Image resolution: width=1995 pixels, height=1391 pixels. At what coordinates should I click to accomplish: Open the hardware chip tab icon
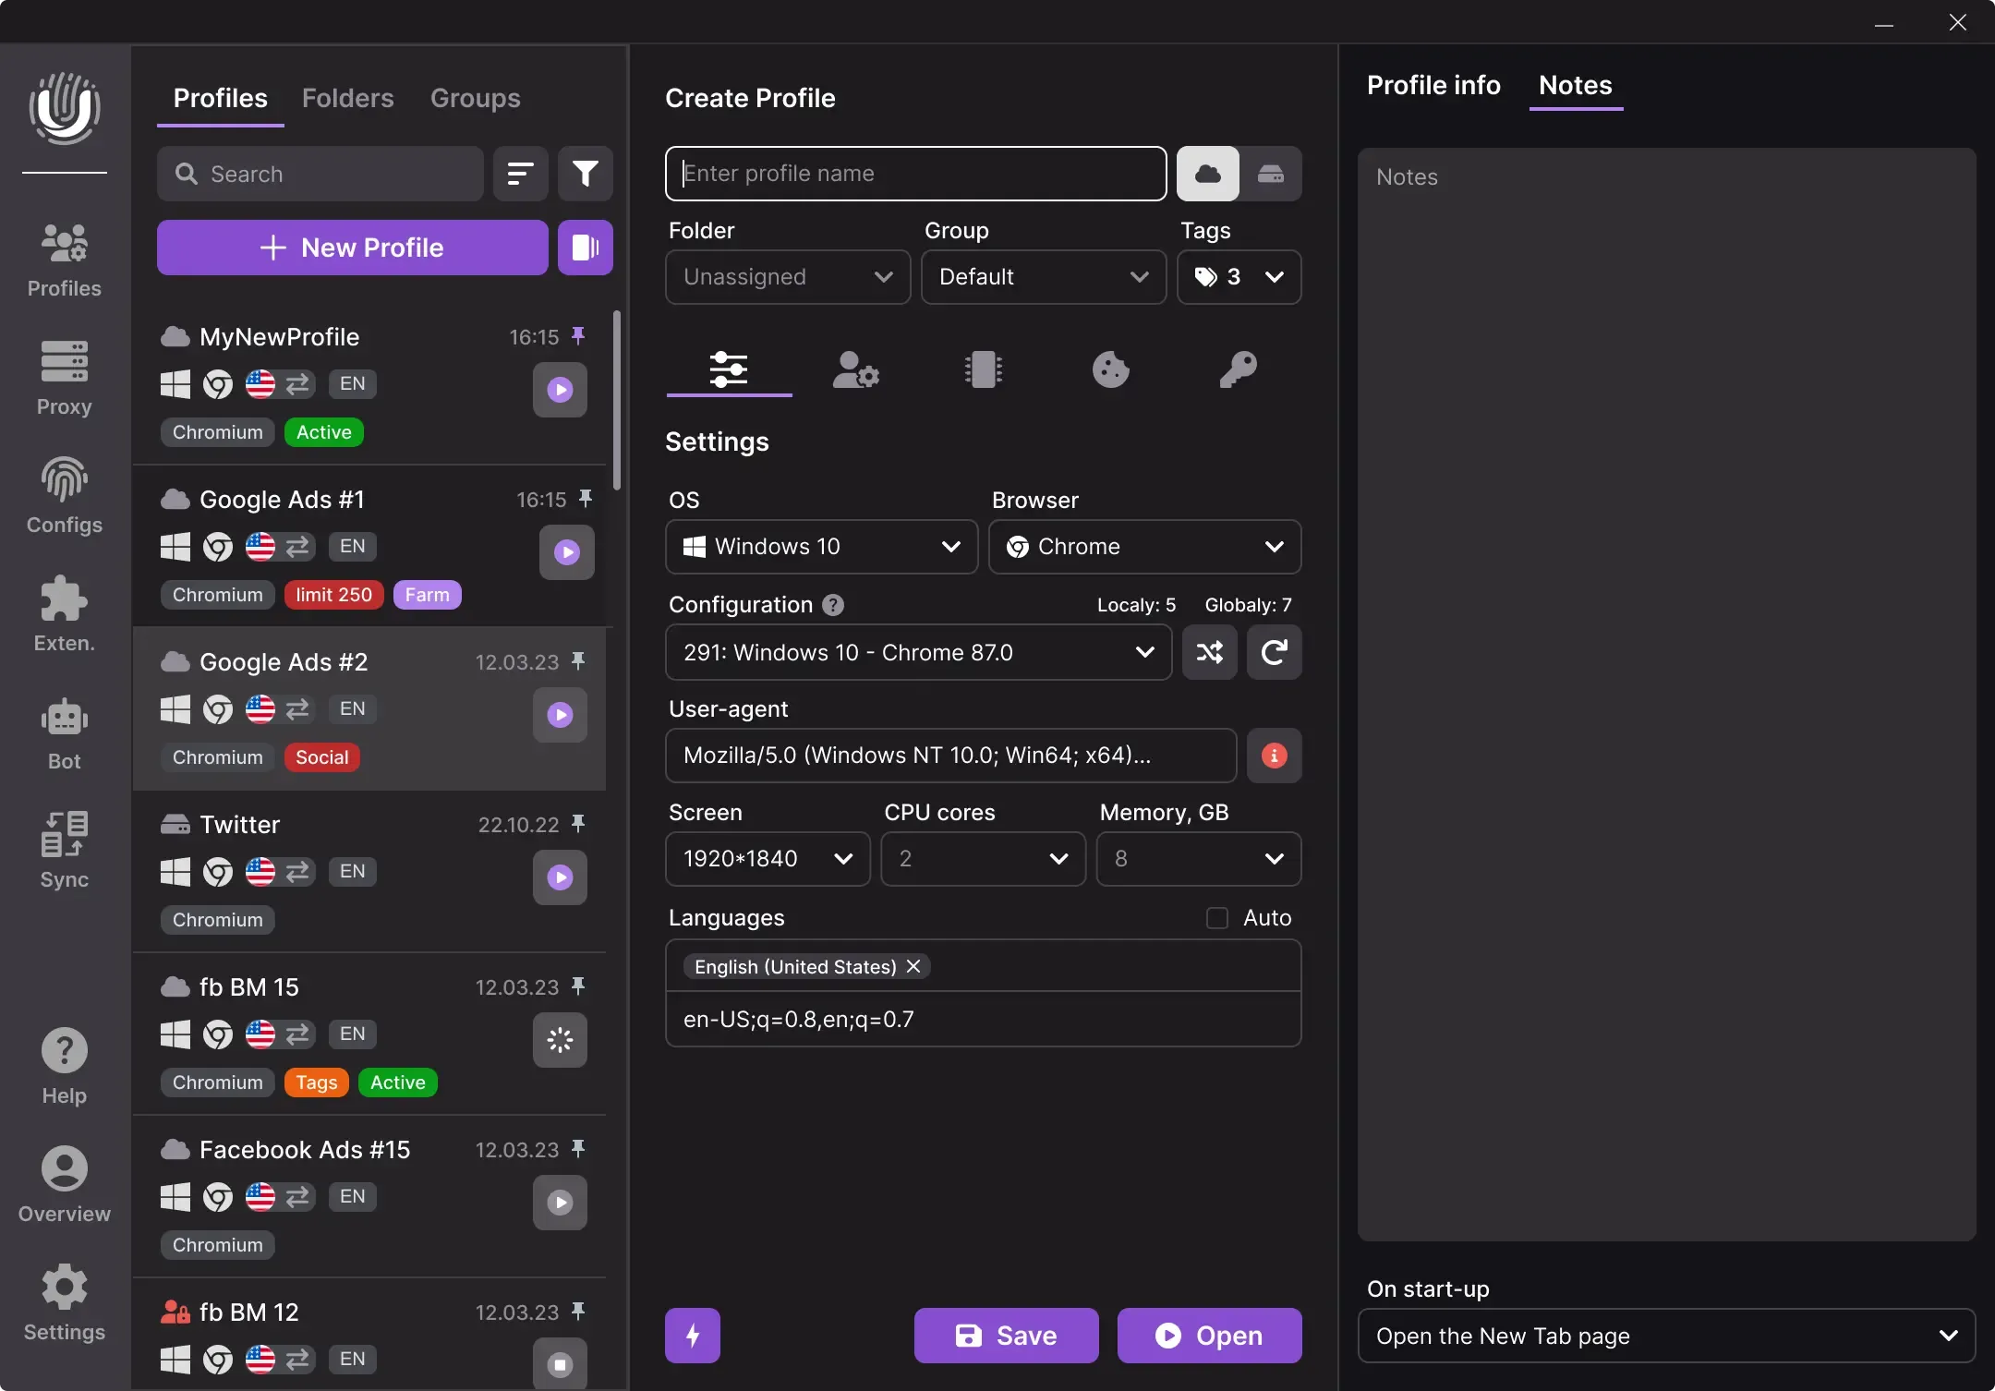tap(983, 370)
